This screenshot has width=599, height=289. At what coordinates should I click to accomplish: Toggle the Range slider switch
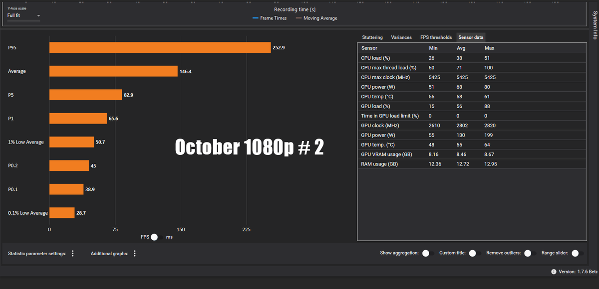(578, 253)
